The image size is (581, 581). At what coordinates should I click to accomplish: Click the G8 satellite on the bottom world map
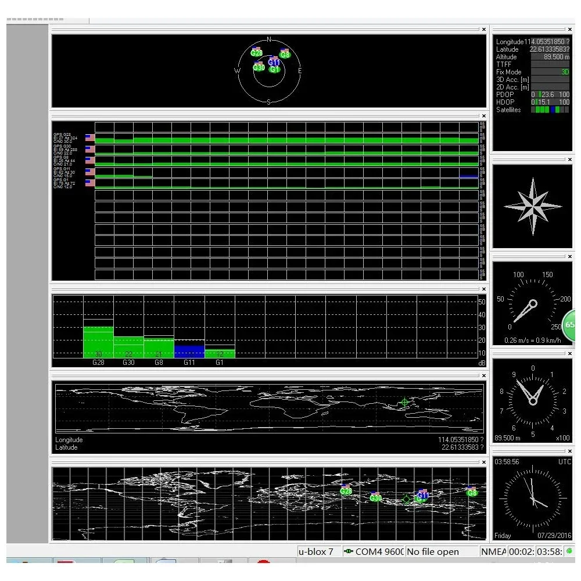[x=472, y=493]
